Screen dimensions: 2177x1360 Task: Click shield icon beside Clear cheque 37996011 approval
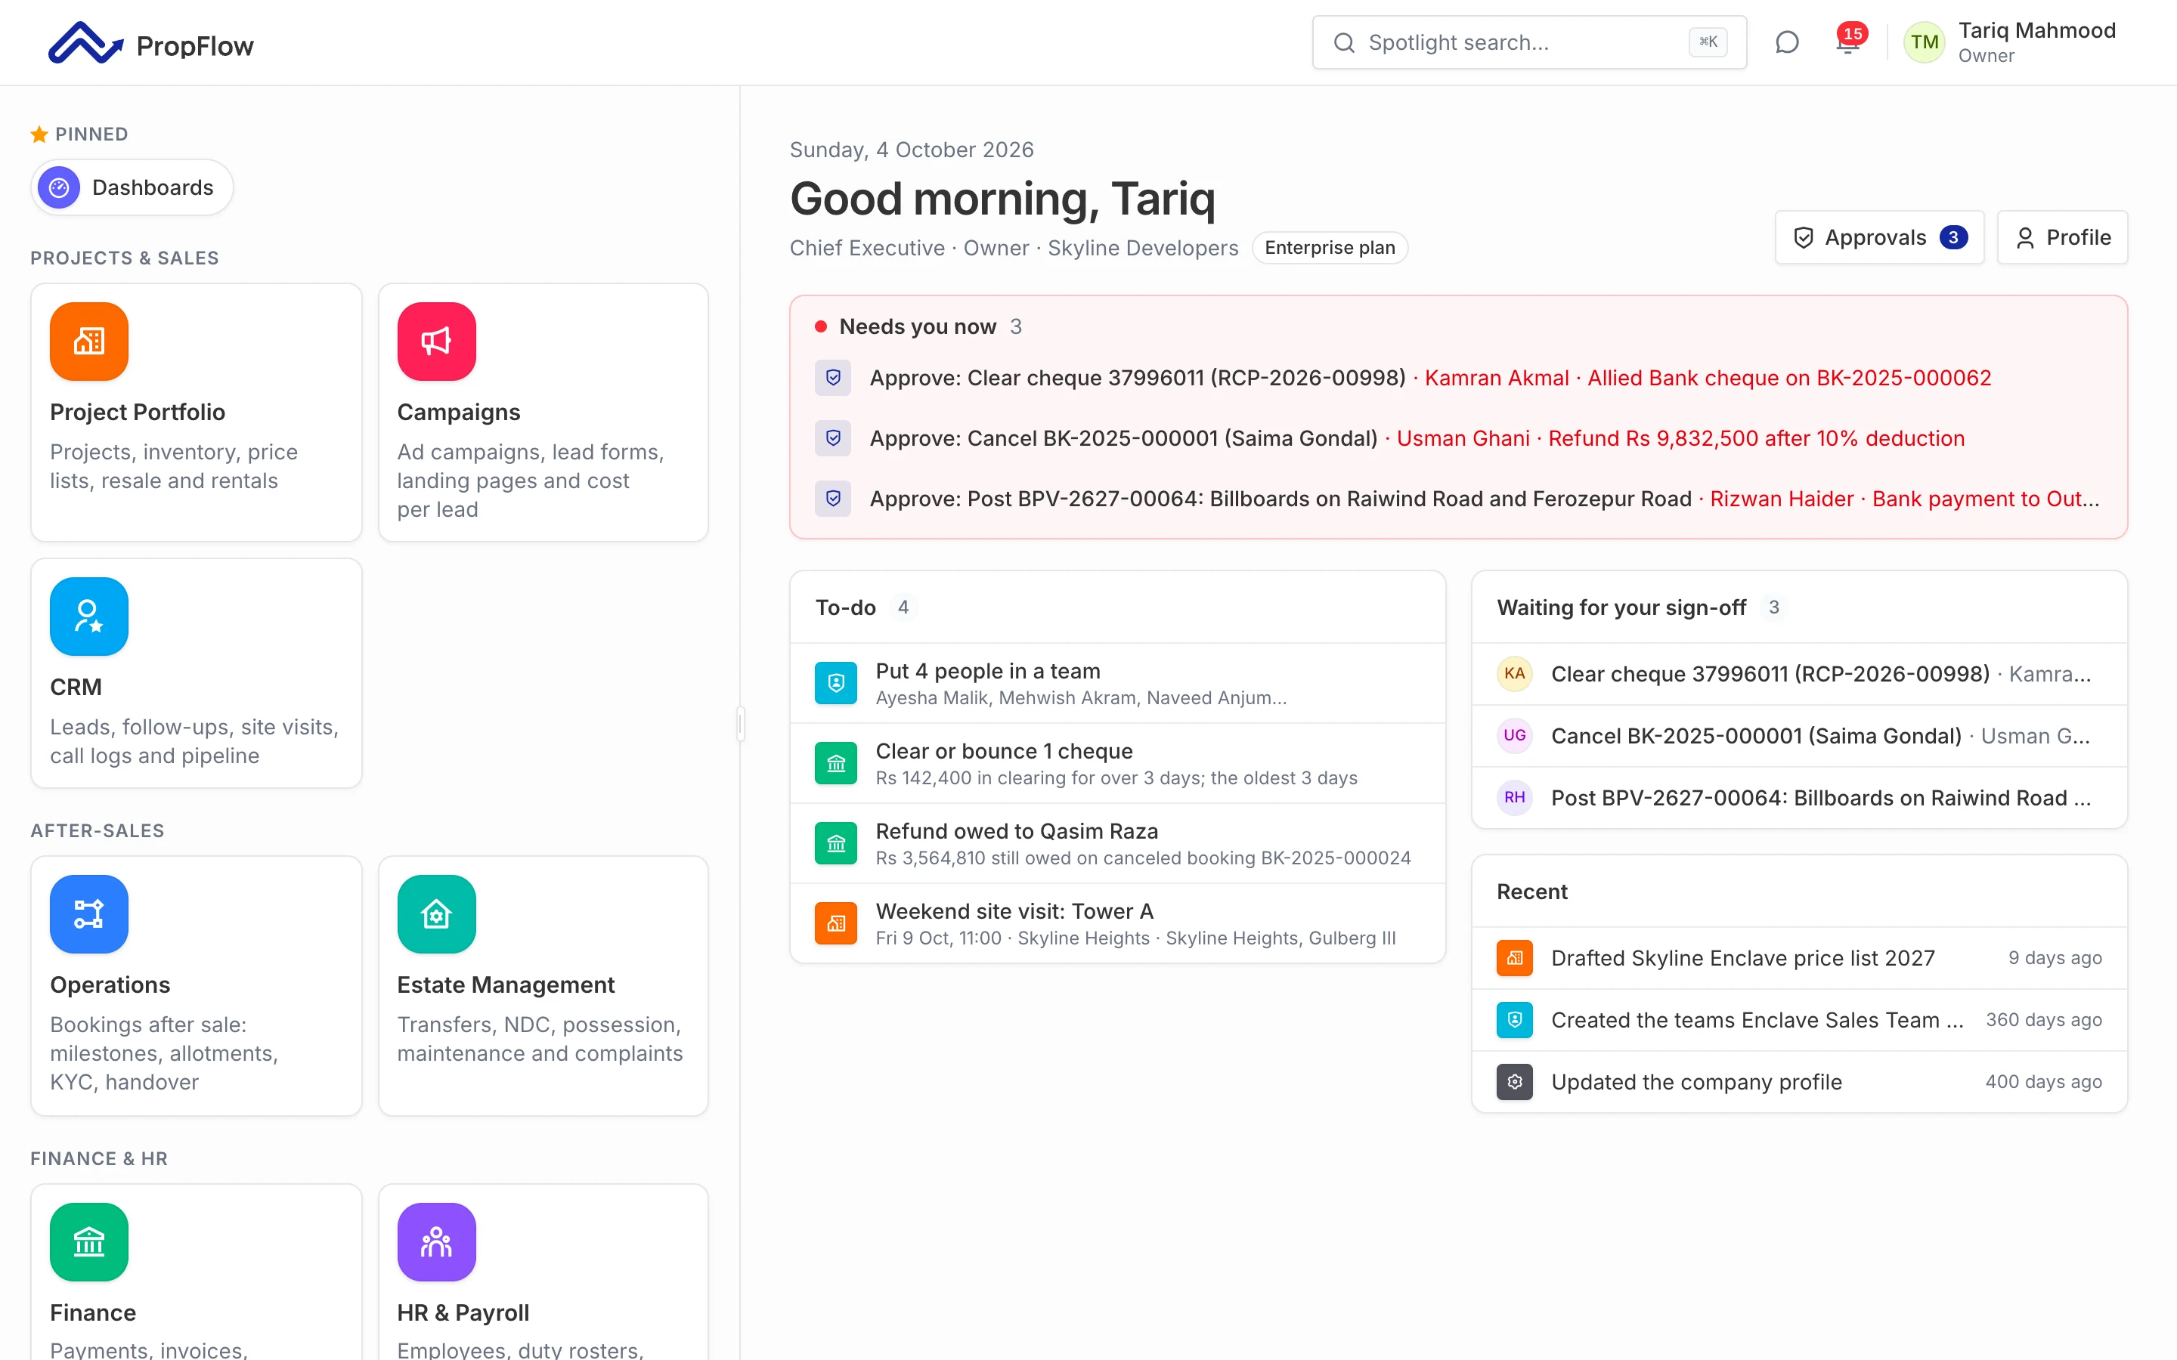tap(833, 378)
